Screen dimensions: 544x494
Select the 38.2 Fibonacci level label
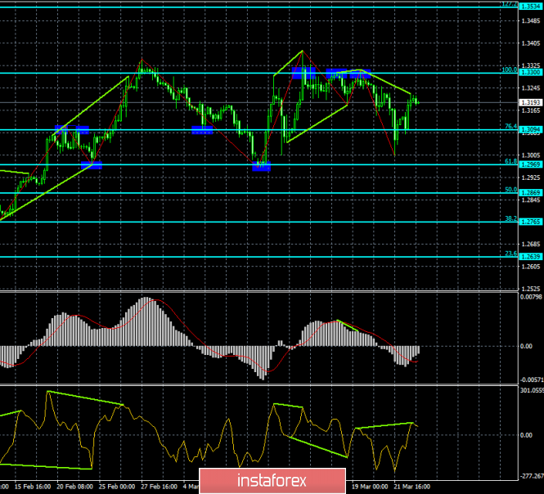pyautogui.click(x=510, y=218)
